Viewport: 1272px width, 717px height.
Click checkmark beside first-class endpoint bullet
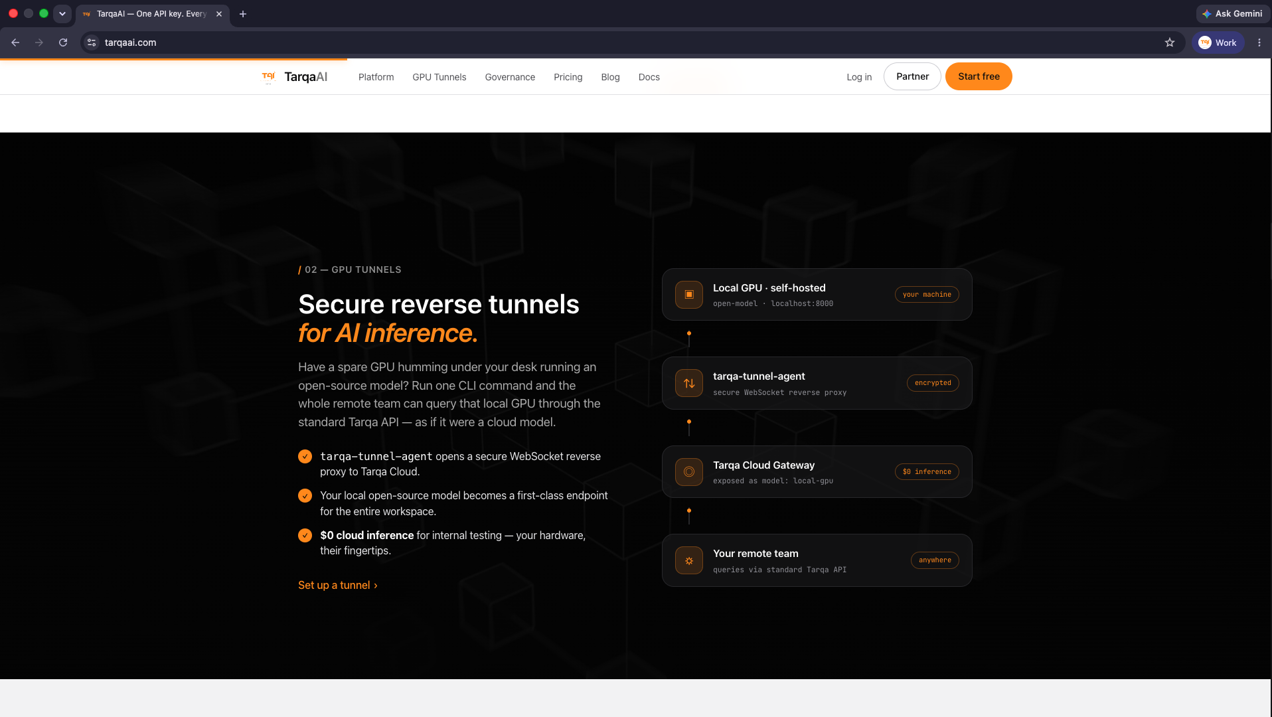coord(305,496)
